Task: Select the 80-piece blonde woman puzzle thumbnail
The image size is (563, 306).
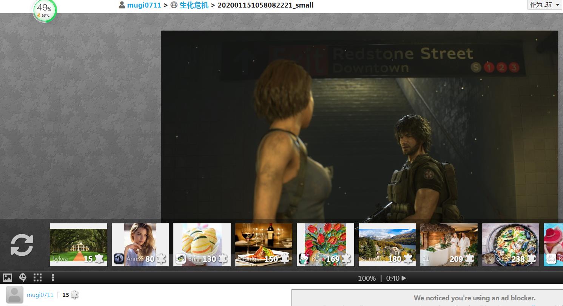Action: 140,244
